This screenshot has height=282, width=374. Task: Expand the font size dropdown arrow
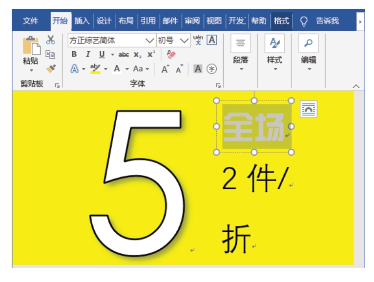[x=185, y=40]
